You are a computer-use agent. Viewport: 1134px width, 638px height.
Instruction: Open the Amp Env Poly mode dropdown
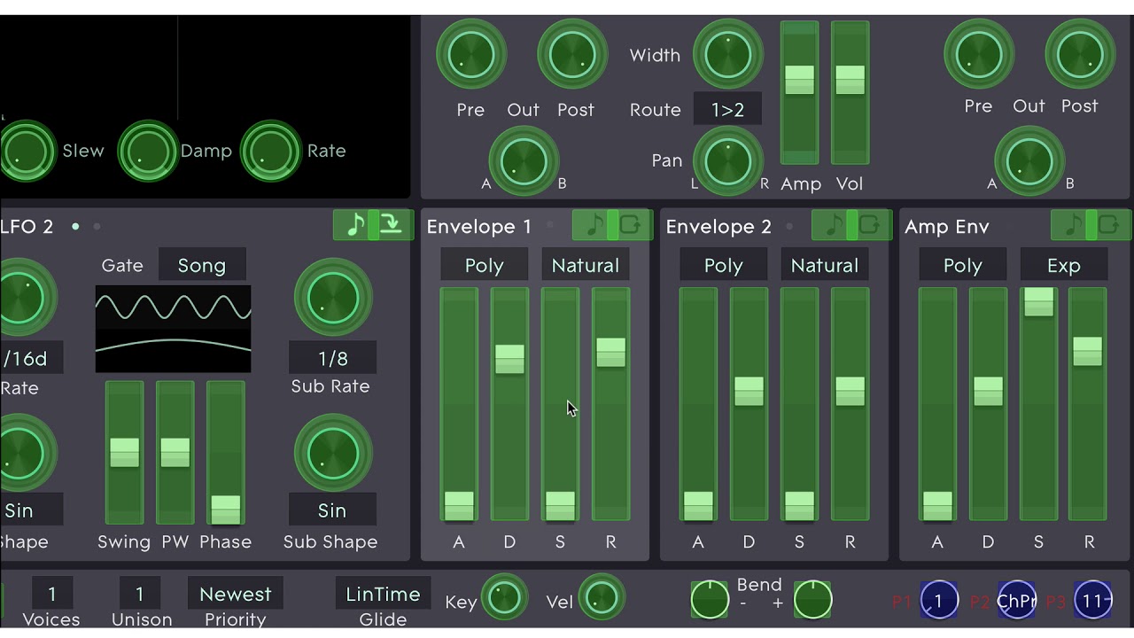coord(963,265)
